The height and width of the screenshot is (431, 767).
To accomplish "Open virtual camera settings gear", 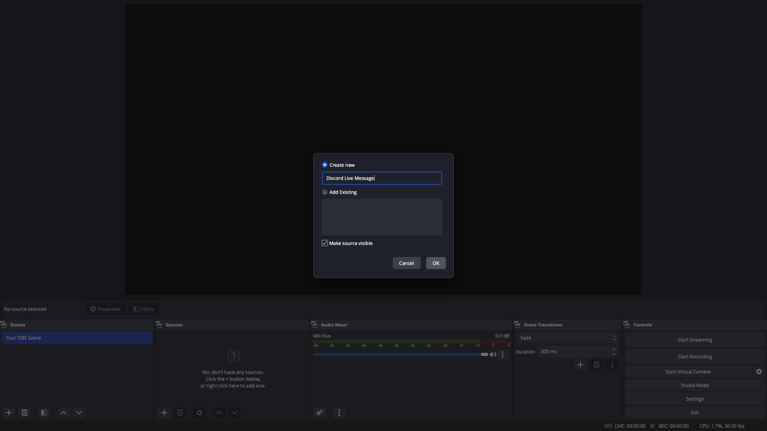I will [x=759, y=372].
